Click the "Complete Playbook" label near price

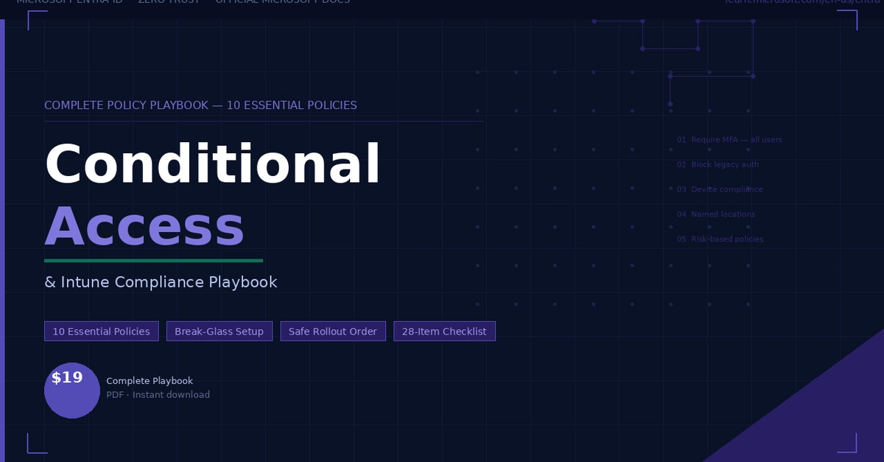point(150,381)
